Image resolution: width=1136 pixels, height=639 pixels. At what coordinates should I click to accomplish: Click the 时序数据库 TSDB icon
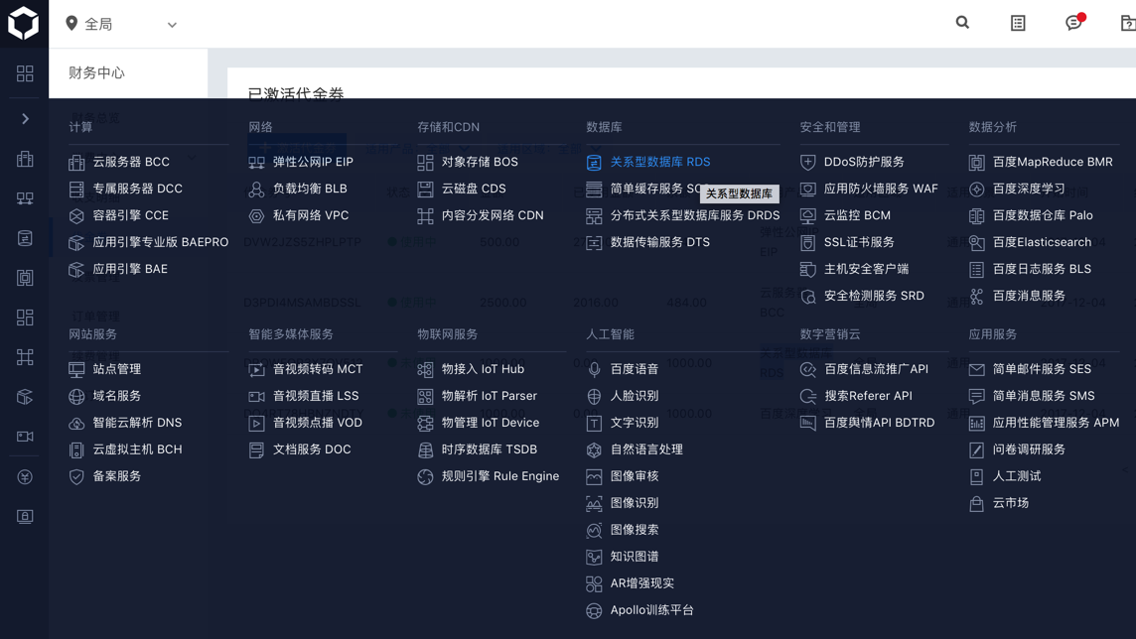point(425,449)
